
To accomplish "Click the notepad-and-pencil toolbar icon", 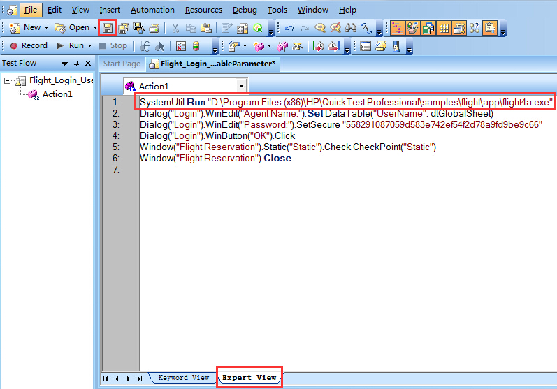I will (226, 28).
